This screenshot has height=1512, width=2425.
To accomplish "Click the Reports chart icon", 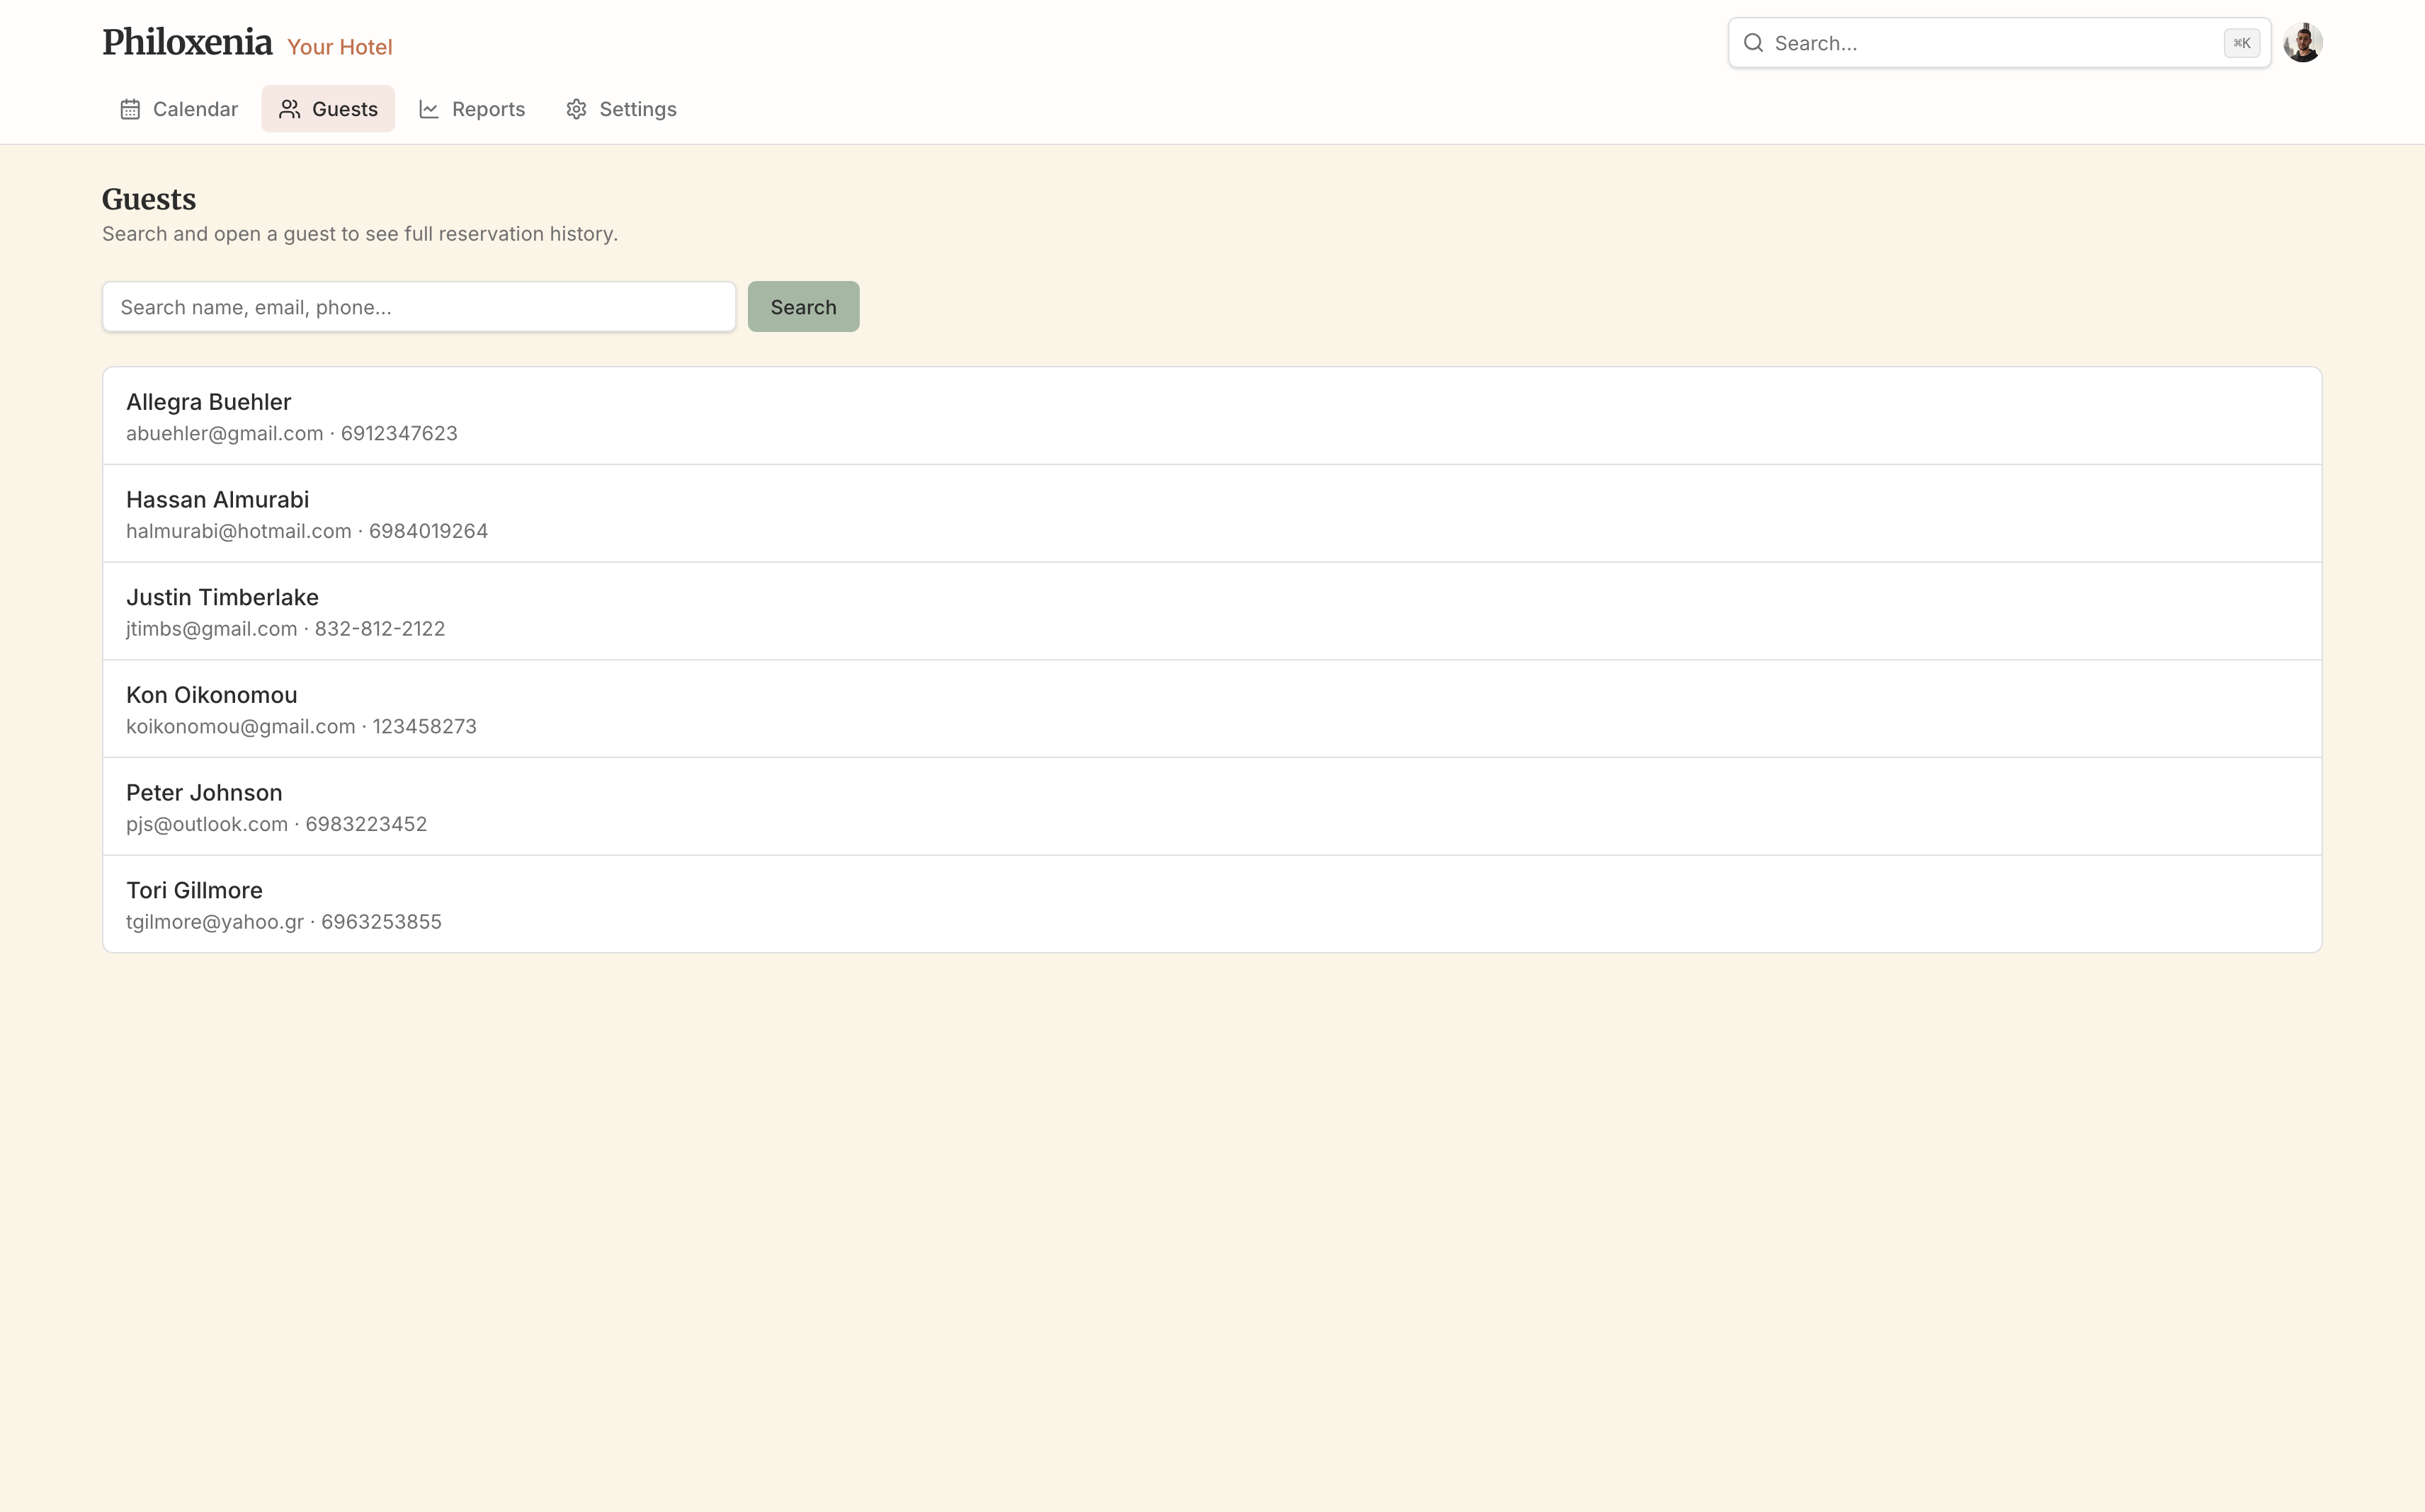I will click(429, 109).
